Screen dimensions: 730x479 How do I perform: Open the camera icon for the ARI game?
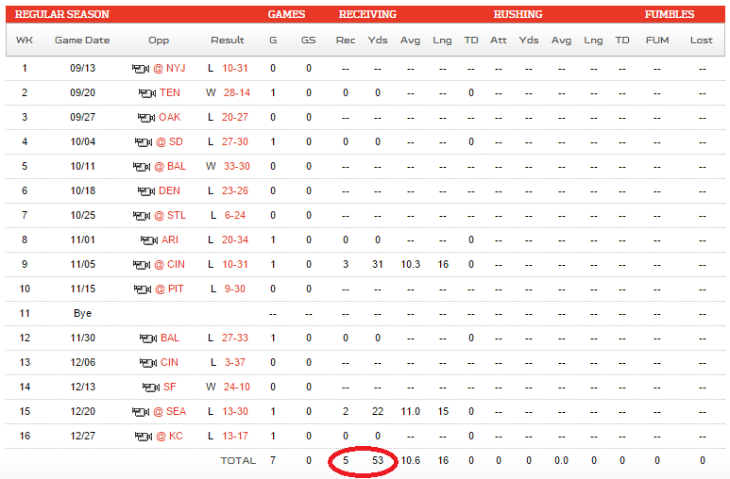point(148,239)
